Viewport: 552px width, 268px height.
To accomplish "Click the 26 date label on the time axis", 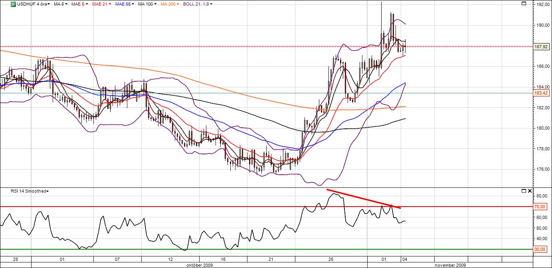I will click(x=330, y=260).
